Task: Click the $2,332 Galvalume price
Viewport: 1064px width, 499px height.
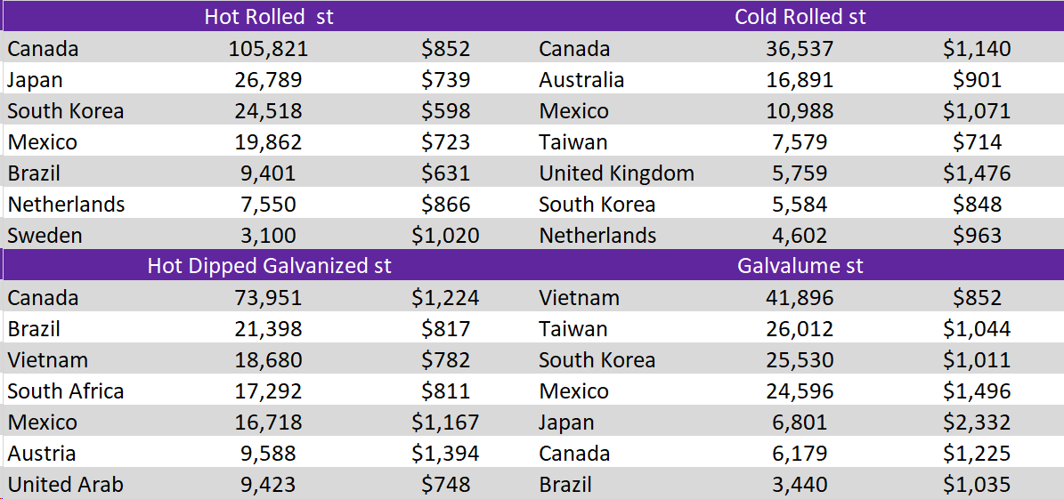Action: 976,423
